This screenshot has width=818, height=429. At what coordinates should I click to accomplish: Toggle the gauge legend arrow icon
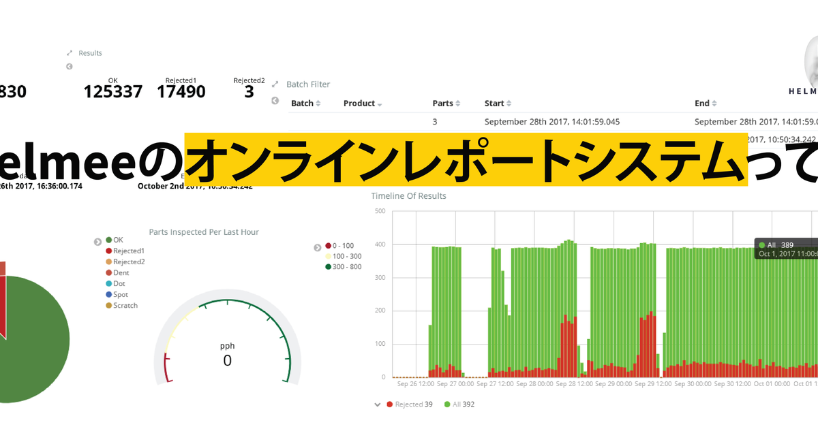318,248
